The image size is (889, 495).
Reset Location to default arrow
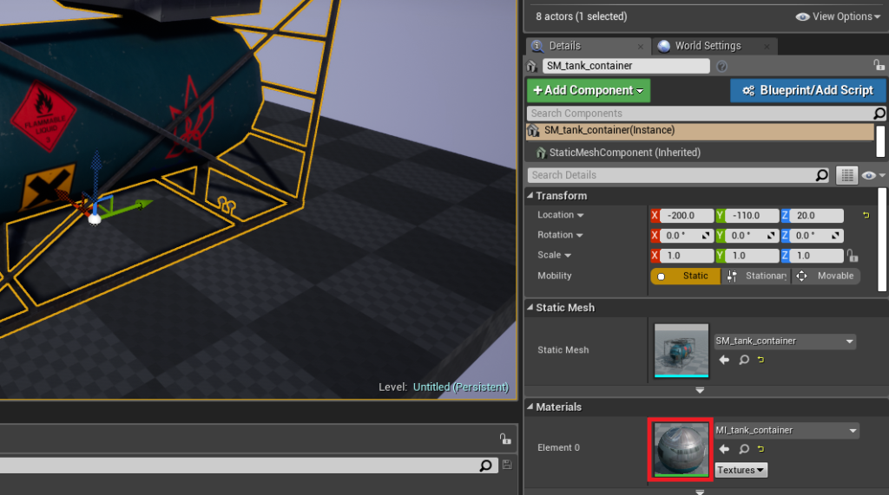866,215
